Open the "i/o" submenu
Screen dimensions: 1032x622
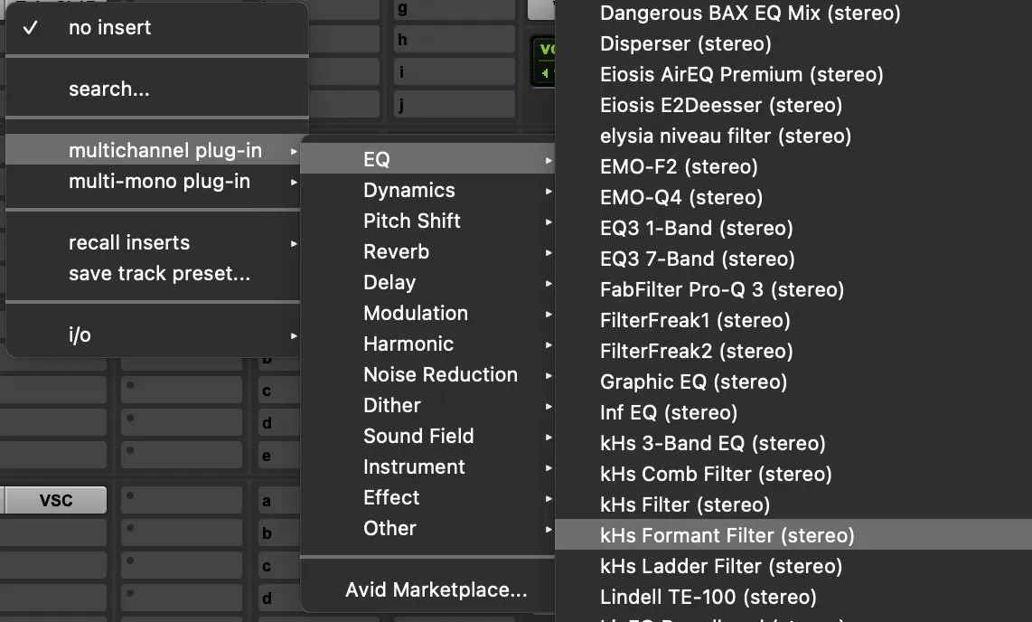[80, 335]
